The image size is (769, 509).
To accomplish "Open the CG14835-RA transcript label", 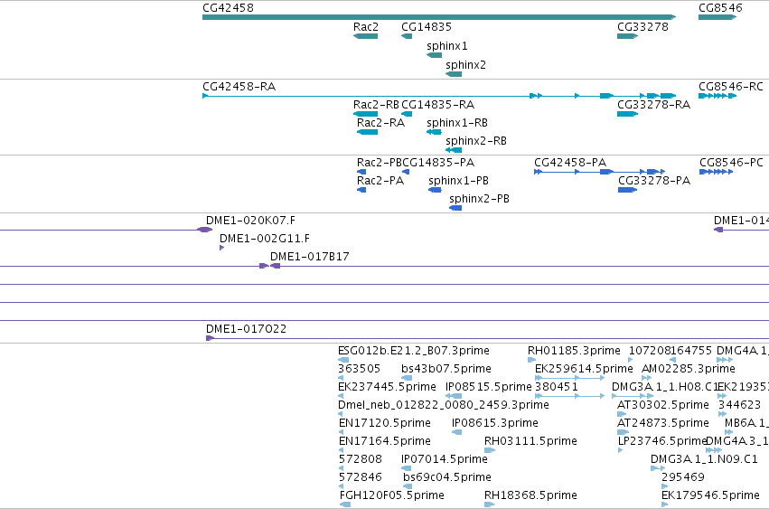I will click(438, 105).
